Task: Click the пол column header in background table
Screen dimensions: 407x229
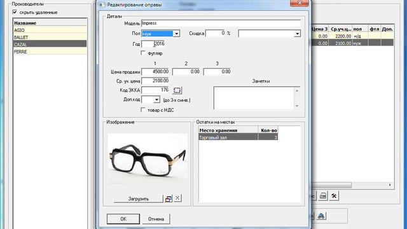Action: point(360,29)
